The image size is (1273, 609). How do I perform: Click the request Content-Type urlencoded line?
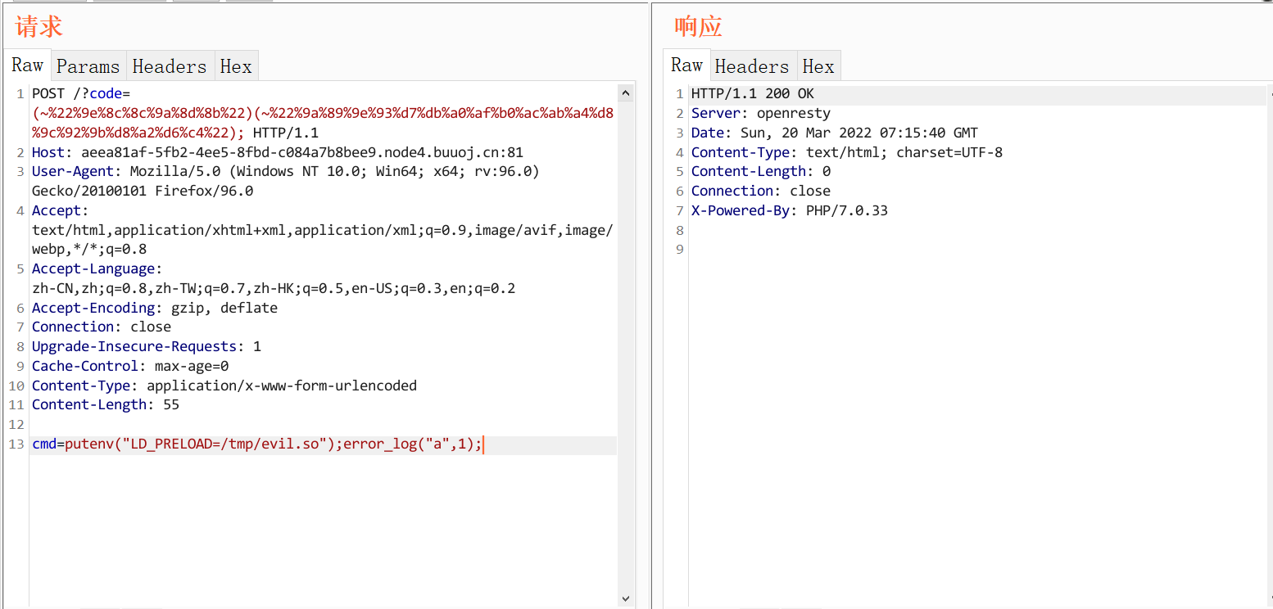tap(224, 386)
